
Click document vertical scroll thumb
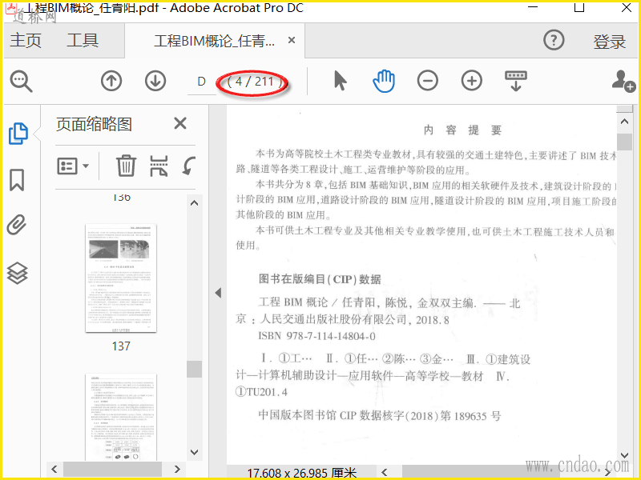point(624,142)
